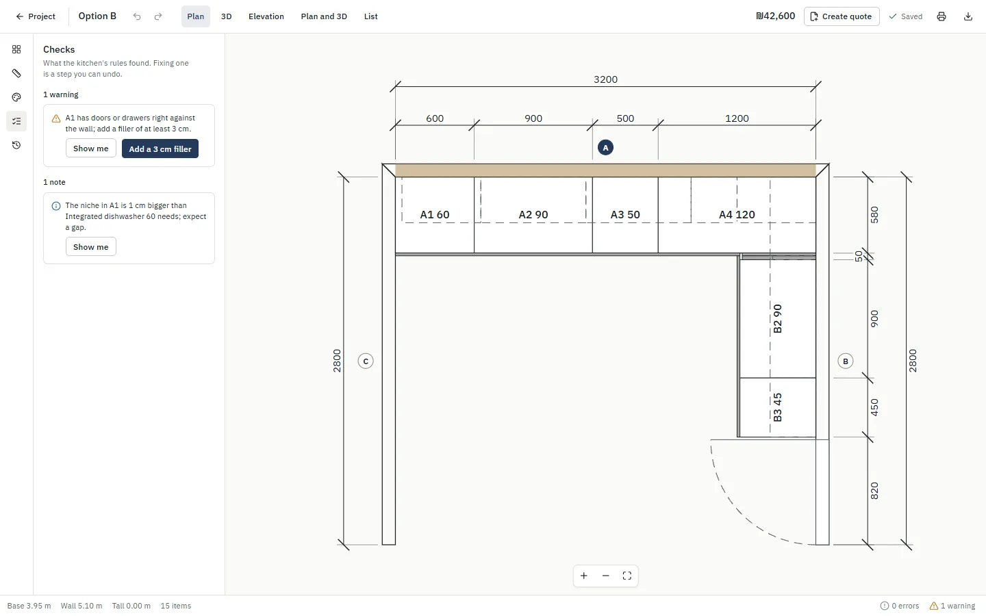Switch to the Plan view tab
Screen dimensions: 986x616
click(x=196, y=16)
